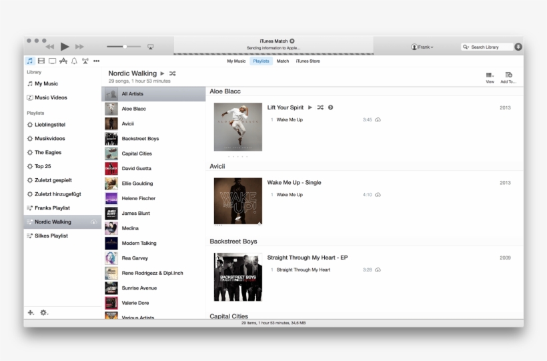The height and width of the screenshot is (361, 547).
Task: Download Aloe Blacc's Wake Me Up from cloud
Action: pyautogui.click(x=378, y=119)
